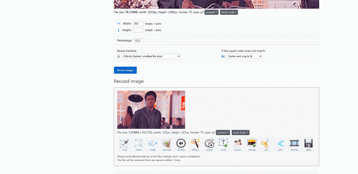The width and height of the screenshot is (358, 174).
Task: Open more tools dropdown under the resized image
Action: pyautogui.click(x=241, y=133)
